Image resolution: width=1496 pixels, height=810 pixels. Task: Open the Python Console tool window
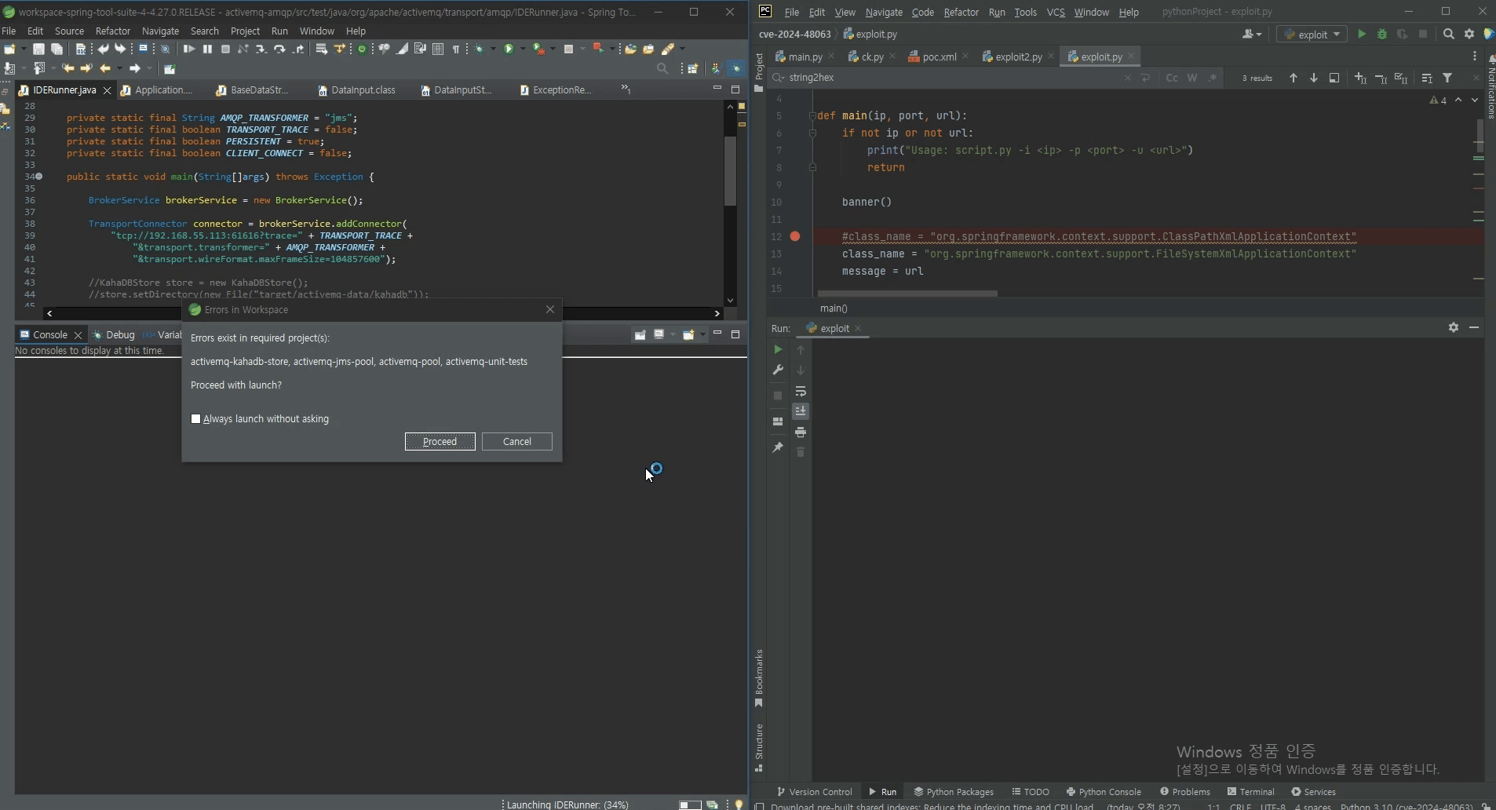coord(1103,791)
